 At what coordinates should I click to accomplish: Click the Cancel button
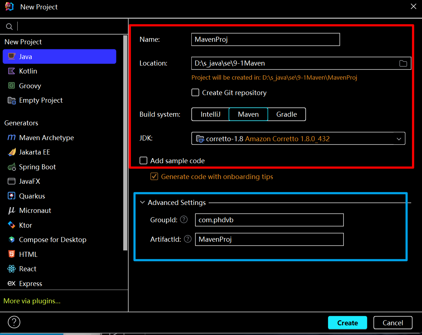click(393, 323)
